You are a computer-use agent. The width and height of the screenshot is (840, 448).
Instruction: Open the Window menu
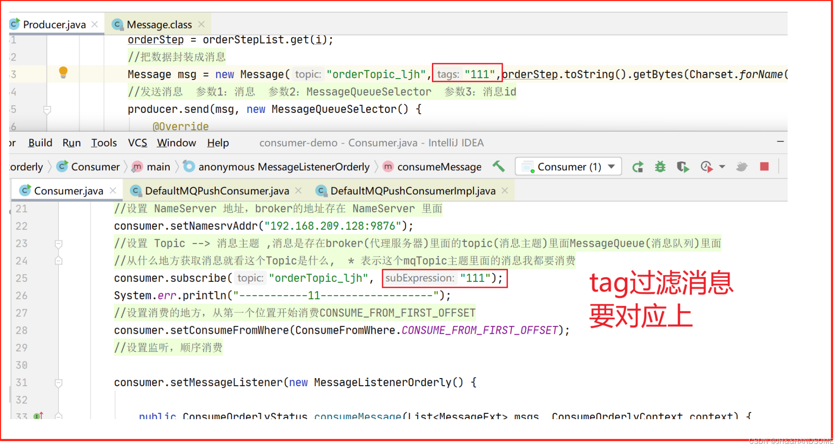(x=176, y=143)
